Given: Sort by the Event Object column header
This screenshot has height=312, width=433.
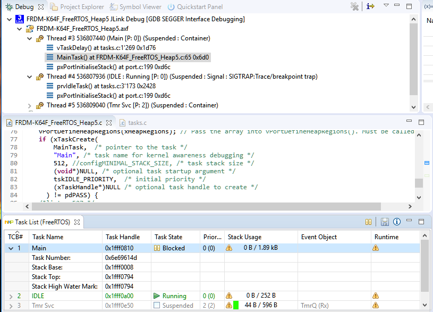Looking at the screenshot, I should (334, 237).
